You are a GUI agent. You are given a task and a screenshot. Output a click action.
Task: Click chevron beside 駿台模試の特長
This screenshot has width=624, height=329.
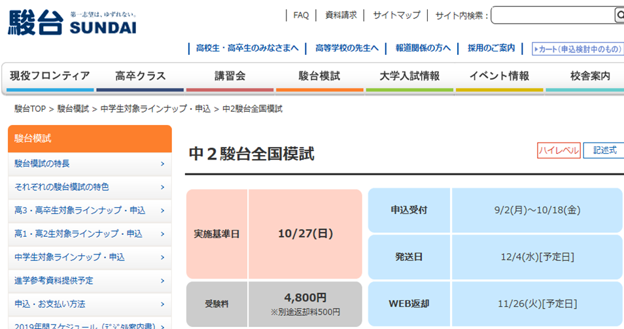coord(162,164)
